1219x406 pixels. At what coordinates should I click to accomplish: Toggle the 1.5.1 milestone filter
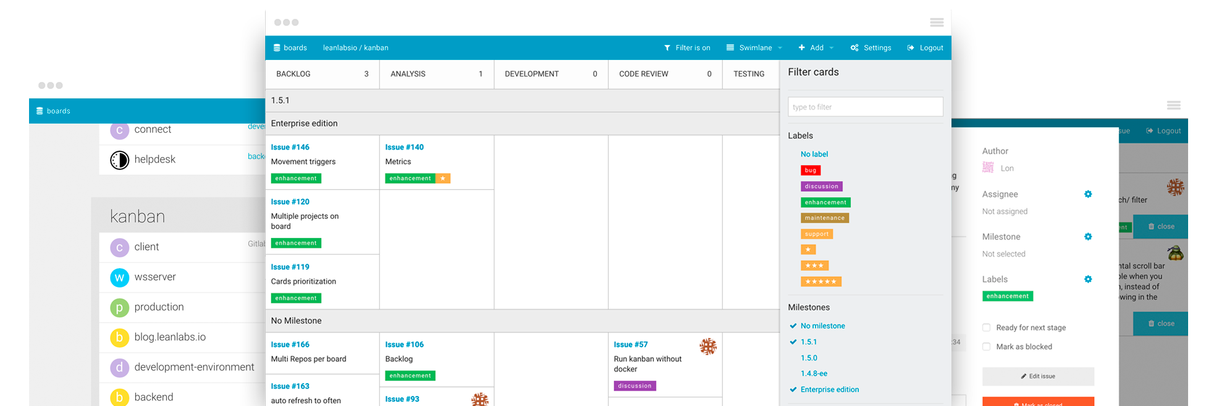click(x=808, y=342)
